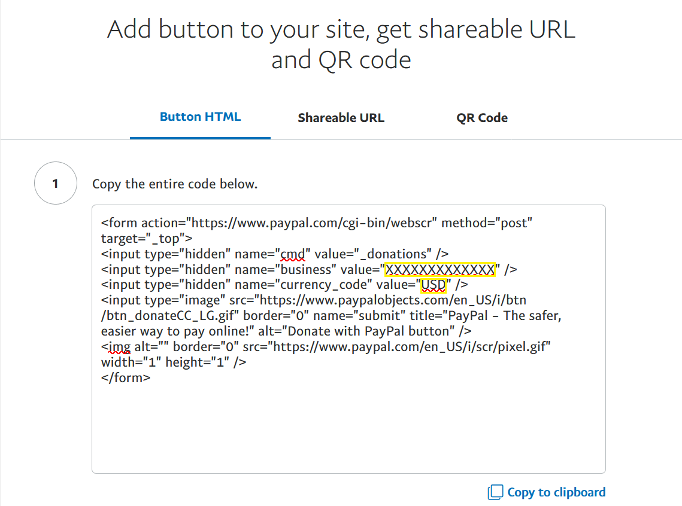Click "currency_code" in the code

tap(326, 285)
